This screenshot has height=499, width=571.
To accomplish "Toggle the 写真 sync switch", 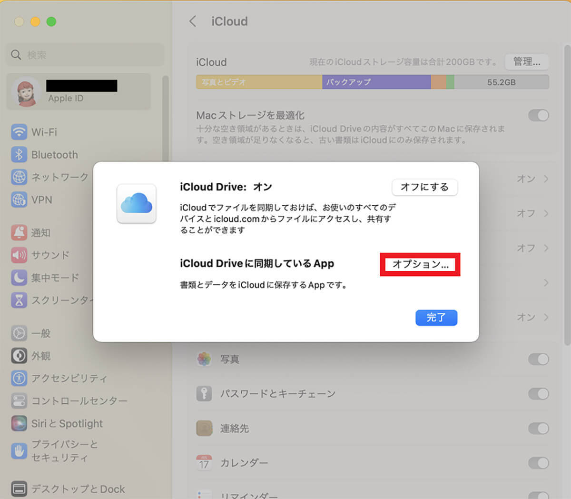I will (538, 359).
